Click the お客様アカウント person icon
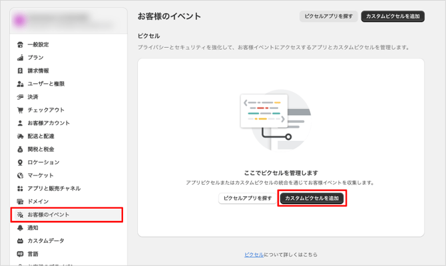The height and width of the screenshot is (266, 446). coord(20,123)
